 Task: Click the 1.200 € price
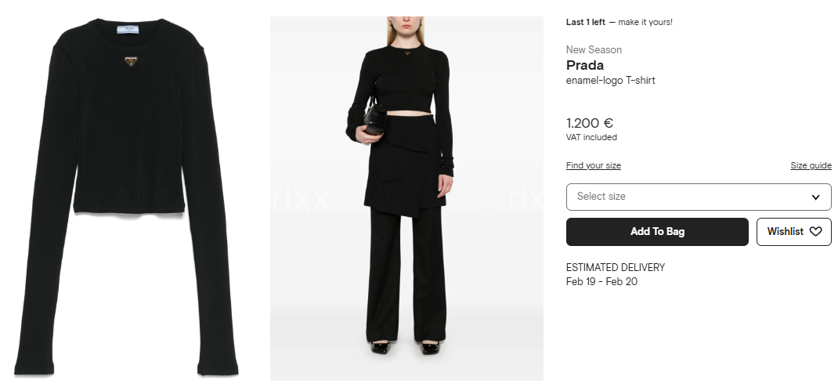[590, 124]
